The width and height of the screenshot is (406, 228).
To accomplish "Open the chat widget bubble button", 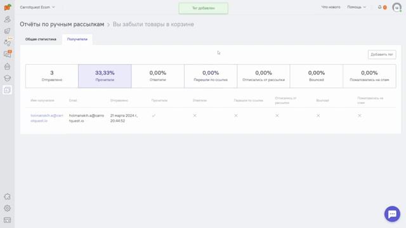I will click(392, 214).
